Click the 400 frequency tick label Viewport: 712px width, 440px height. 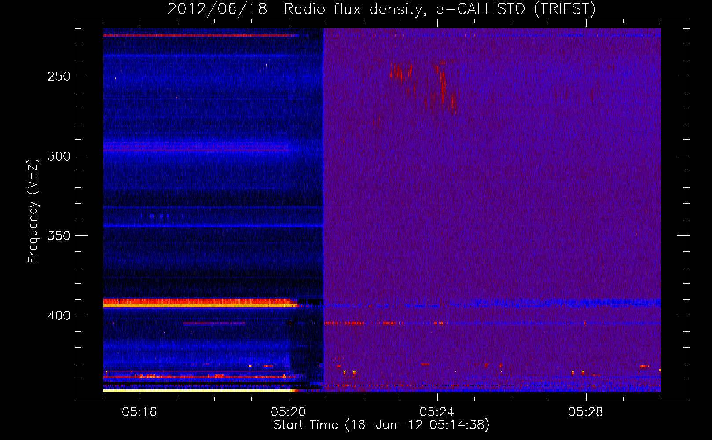[x=59, y=315]
